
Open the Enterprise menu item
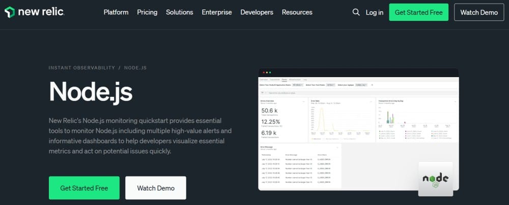pos(216,12)
